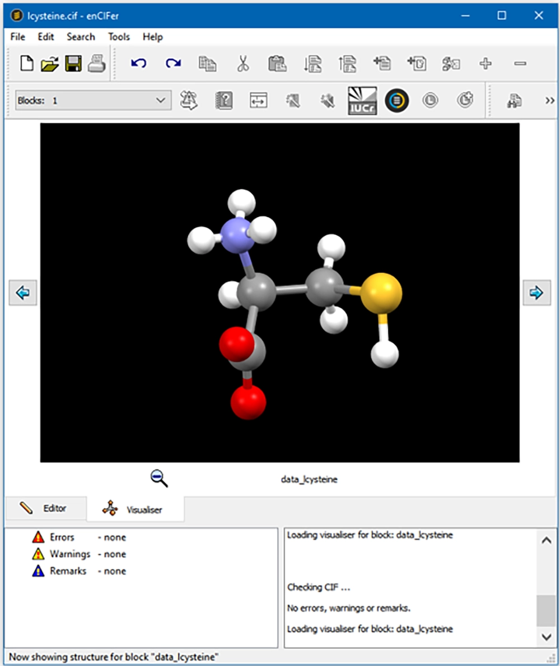
Task: Click the plus icon in toolbar
Action: [x=486, y=64]
